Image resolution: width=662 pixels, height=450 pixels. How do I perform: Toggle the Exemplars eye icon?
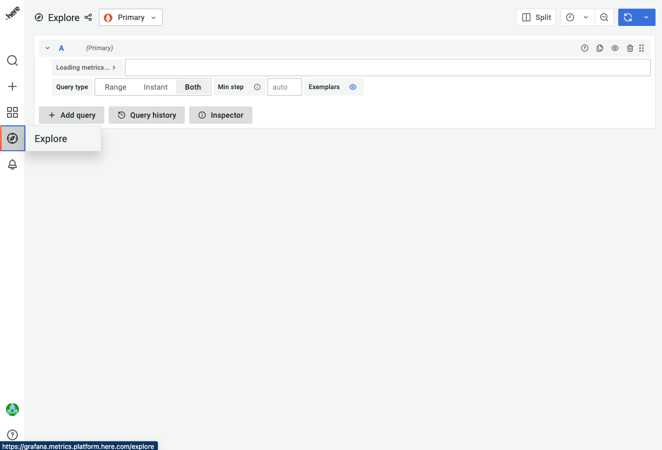353,87
